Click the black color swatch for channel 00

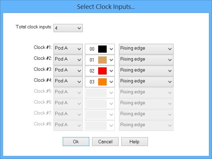[102, 49]
